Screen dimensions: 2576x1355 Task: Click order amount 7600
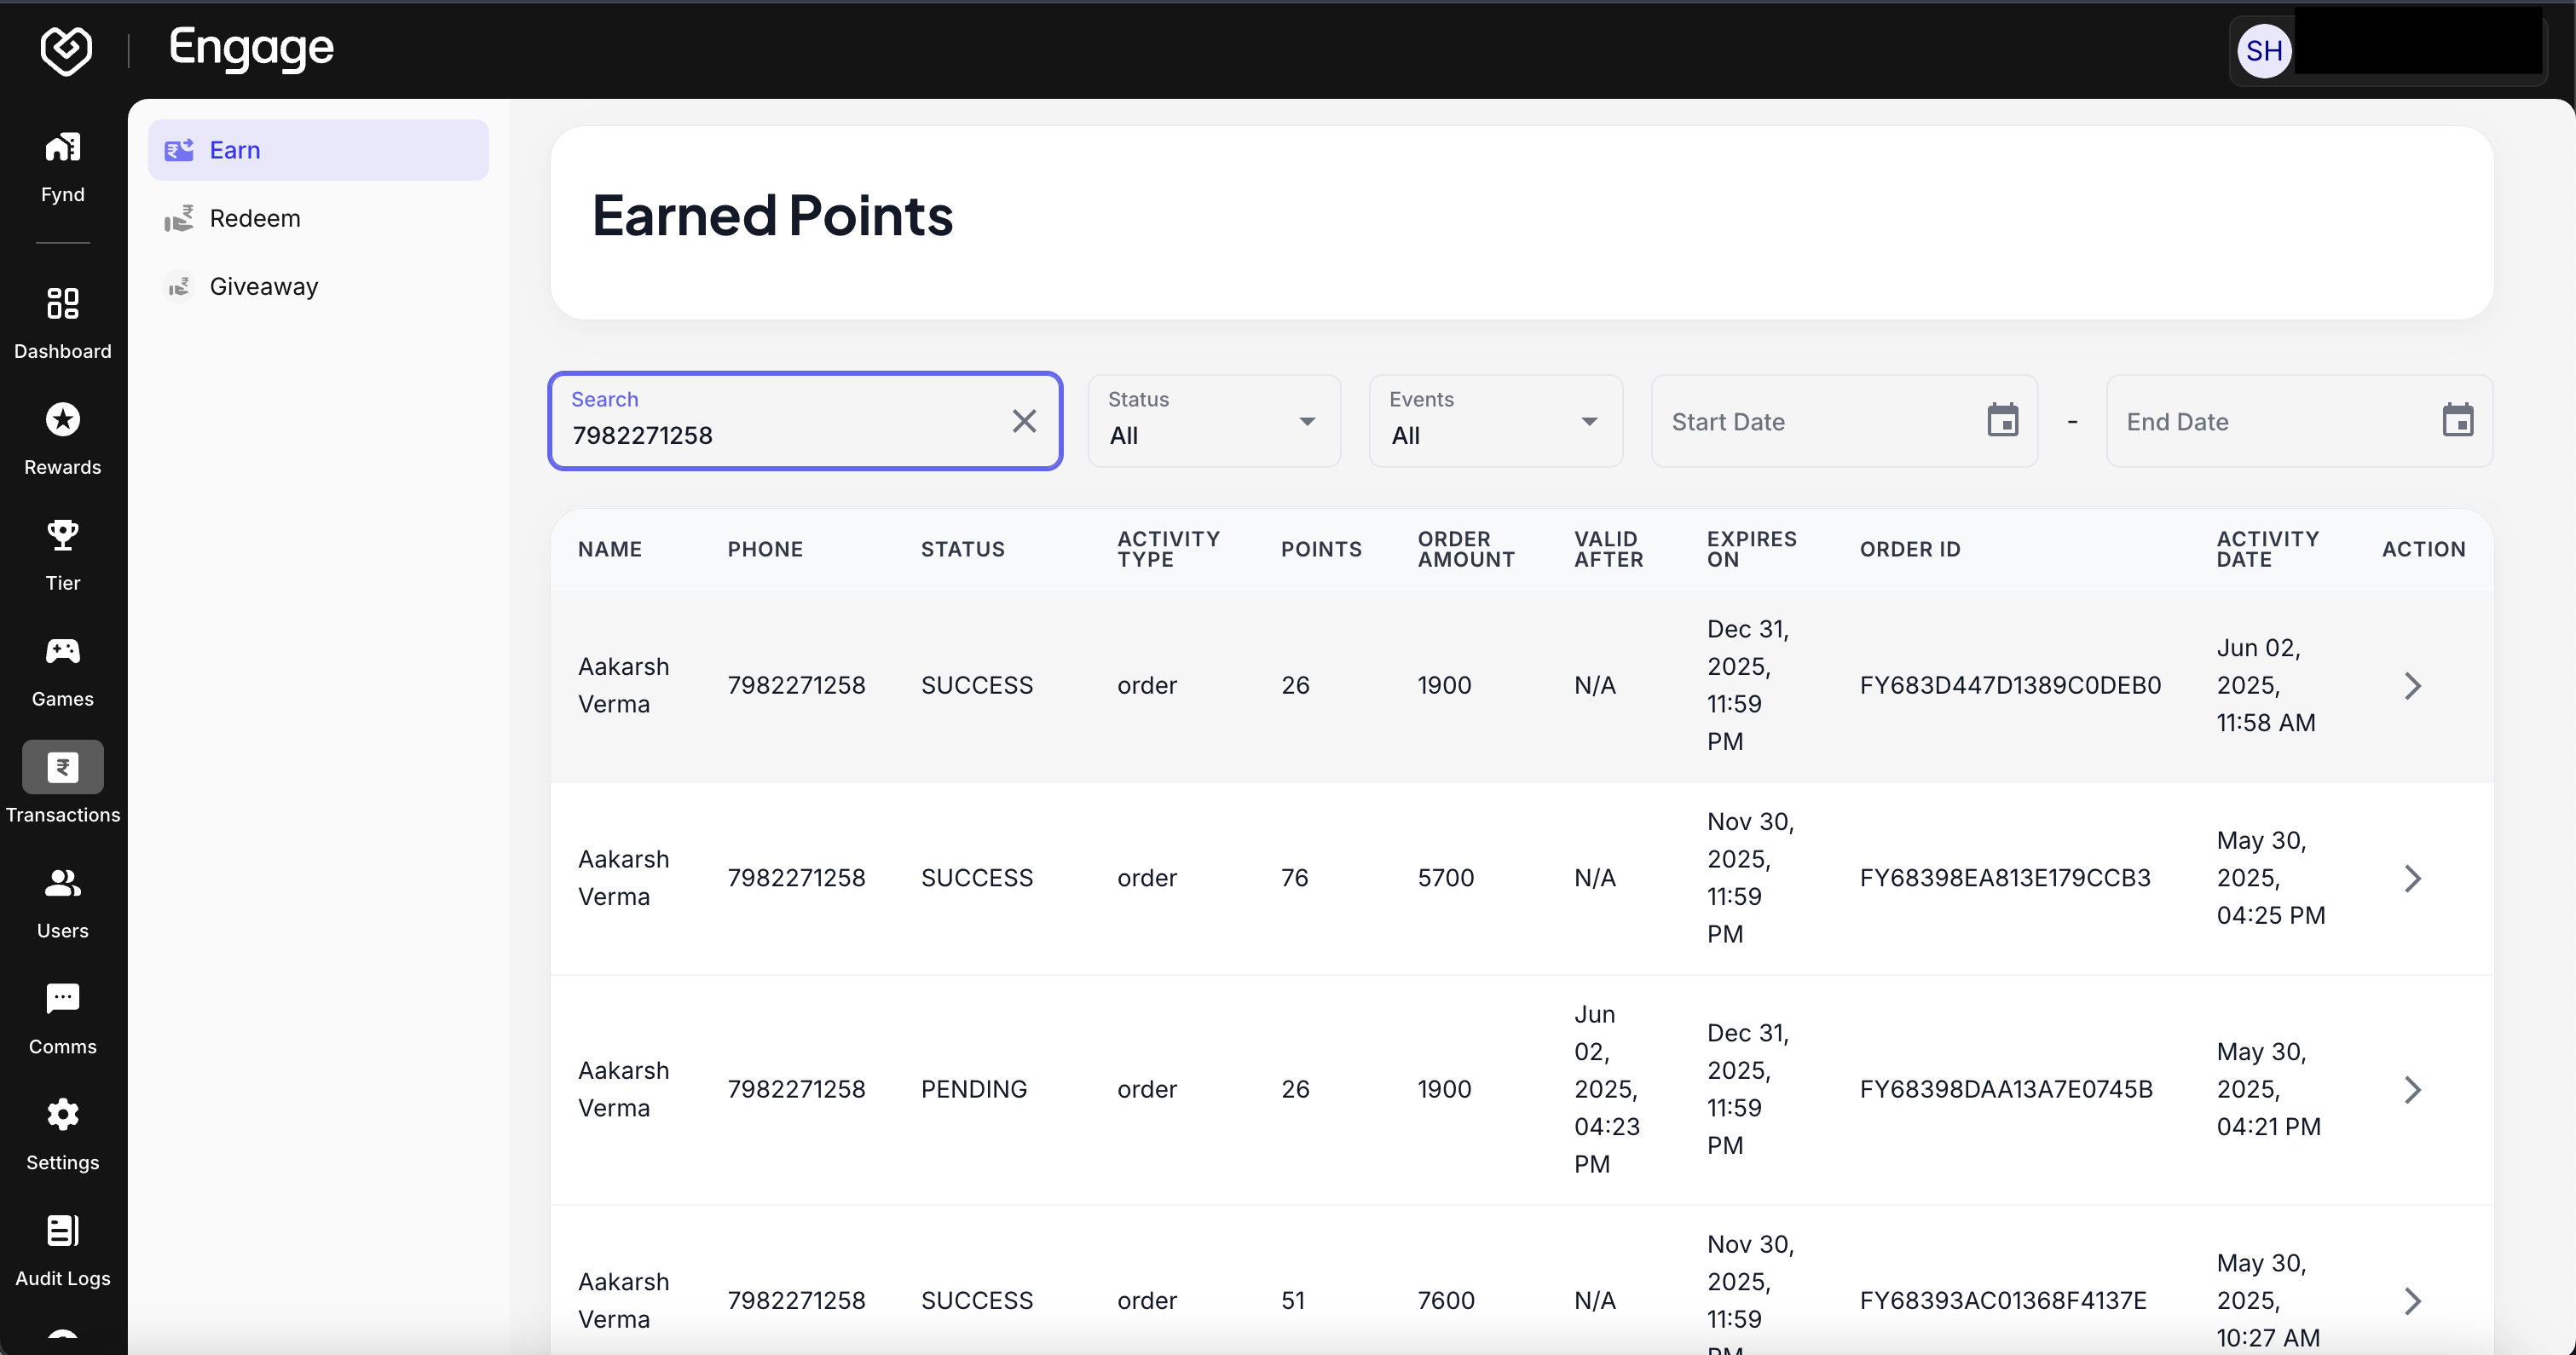tap(1445, 1301)
